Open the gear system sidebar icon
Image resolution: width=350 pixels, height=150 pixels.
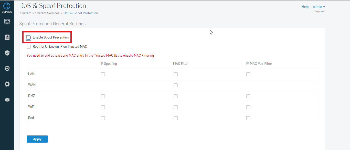pos(7,84)
